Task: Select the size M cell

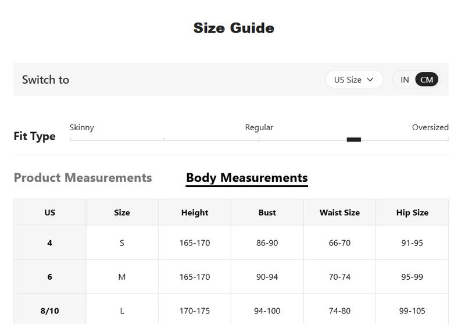Action: pos(122,277)
